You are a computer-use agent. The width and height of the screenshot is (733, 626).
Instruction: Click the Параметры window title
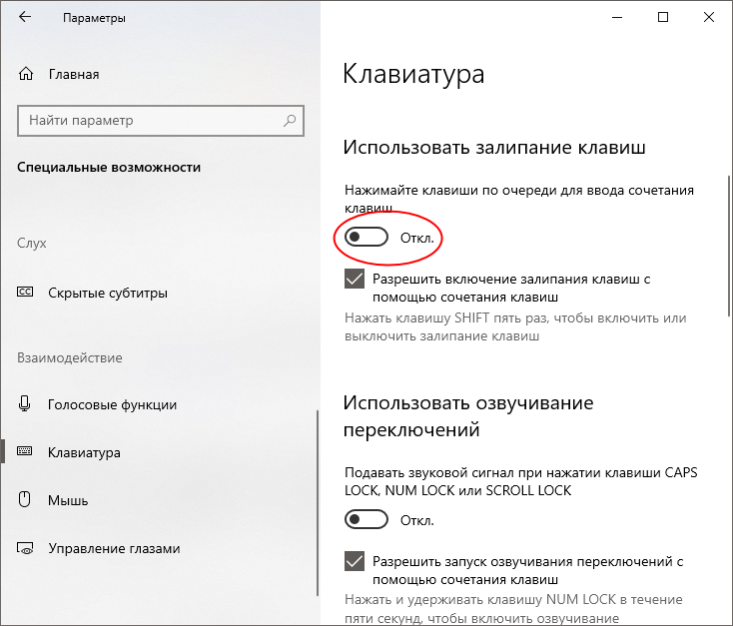(94, 18)
